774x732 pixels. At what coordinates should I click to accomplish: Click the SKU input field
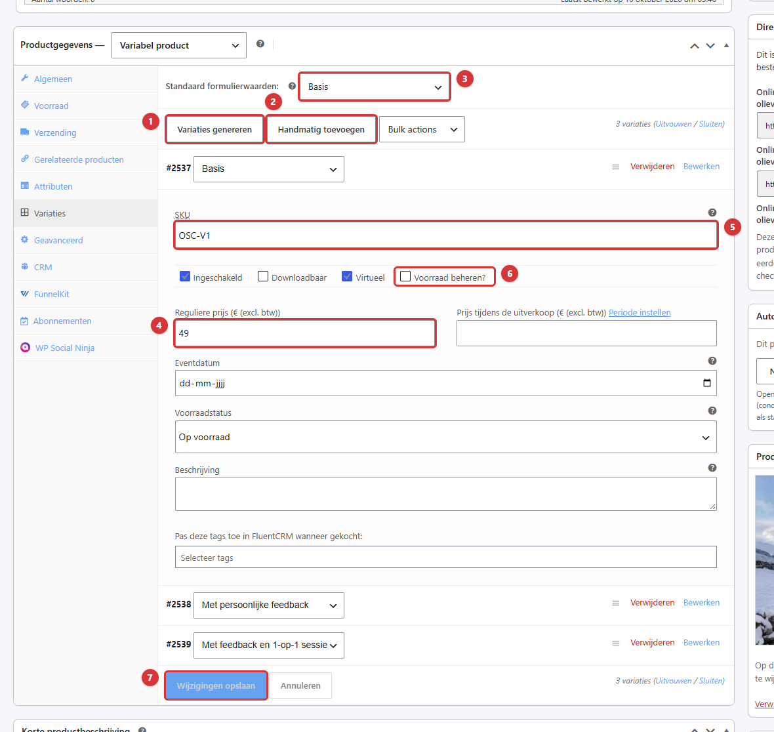pyautogui.click(x=446, y=235)
